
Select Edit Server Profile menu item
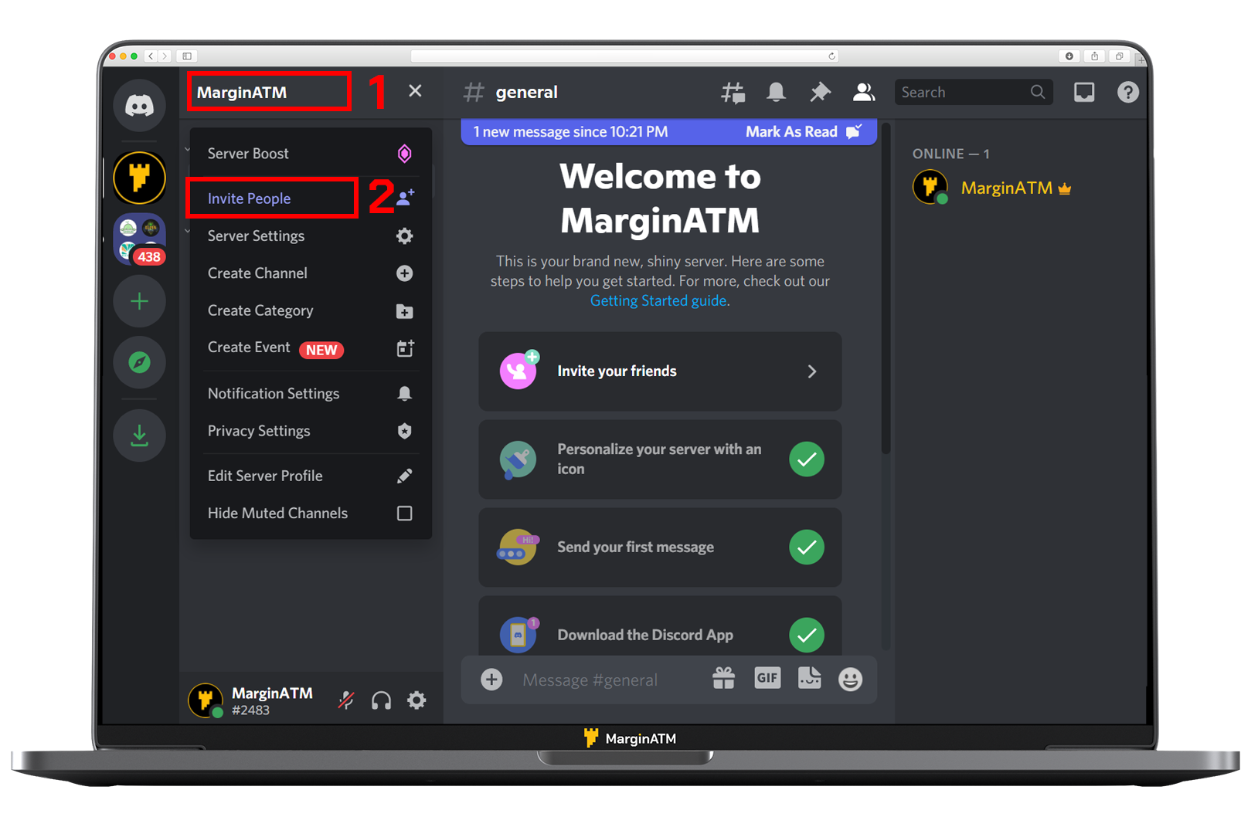310,476
